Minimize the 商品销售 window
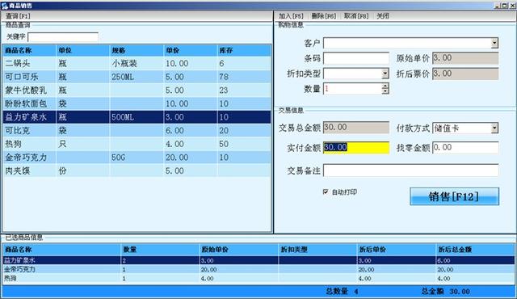 pos(497,6)
